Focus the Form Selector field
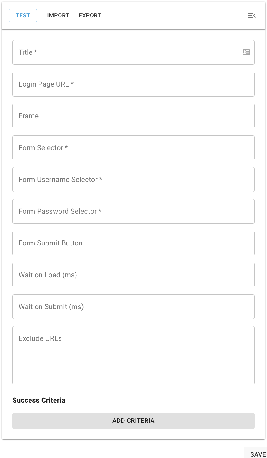Image resolution: width=267 pixels, height=458 pixels. click(x=133, y=148)
